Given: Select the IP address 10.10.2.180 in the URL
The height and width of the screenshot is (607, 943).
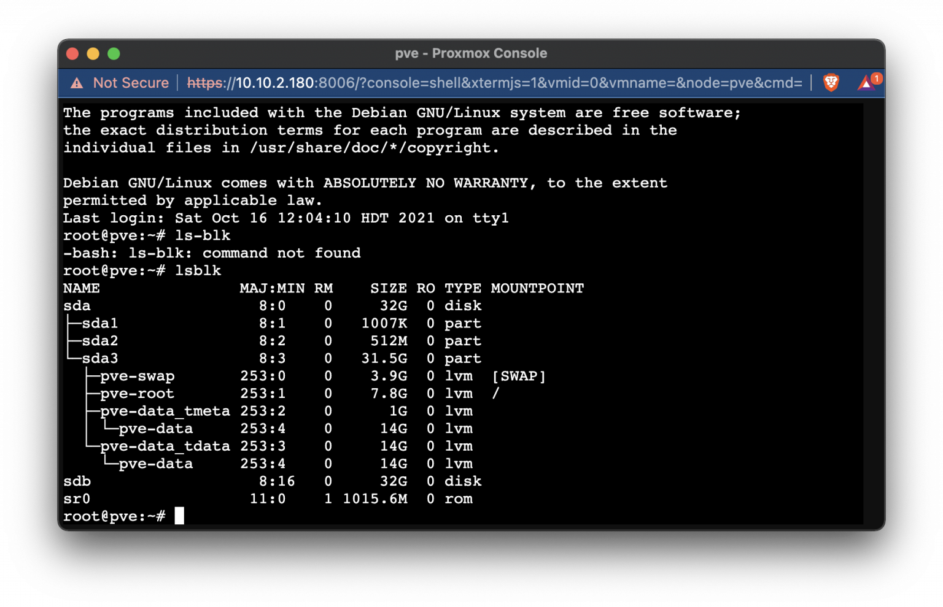Looking at the screenshot, I should (x=272, y=82).
